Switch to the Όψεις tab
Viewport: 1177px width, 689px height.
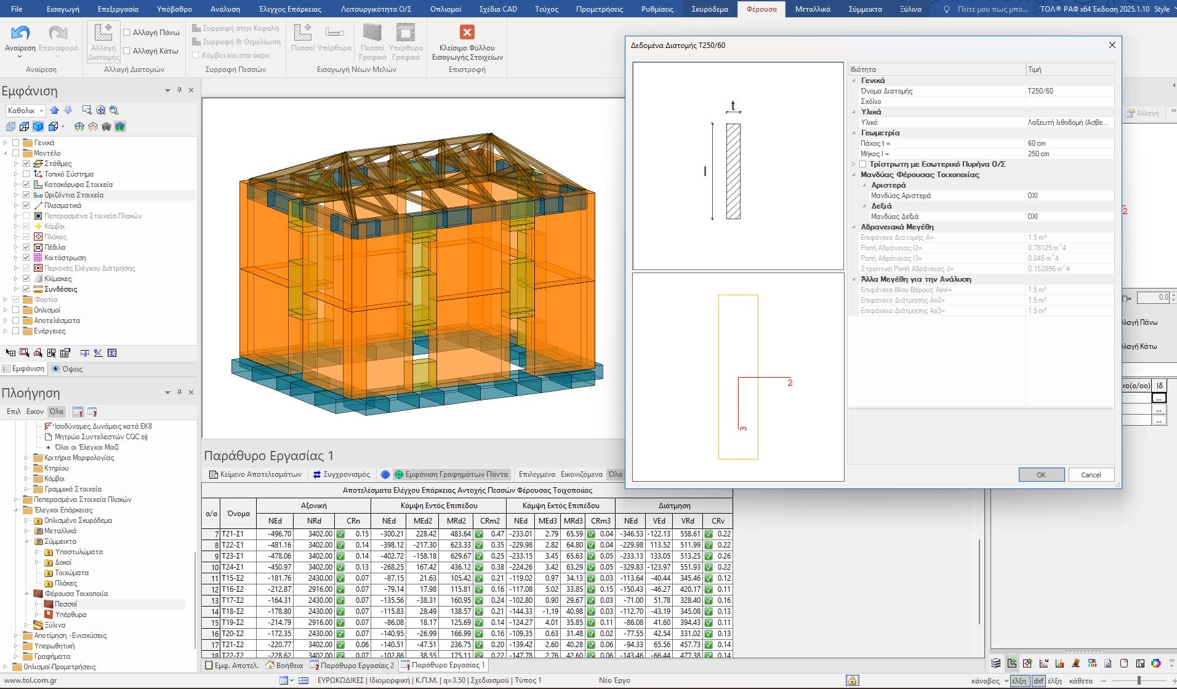pos(67,369)
